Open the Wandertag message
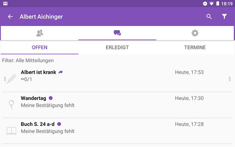The image size is (235, 147). coord(117,105)
